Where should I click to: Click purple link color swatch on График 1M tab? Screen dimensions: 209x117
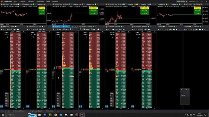[x=82, y=4]
